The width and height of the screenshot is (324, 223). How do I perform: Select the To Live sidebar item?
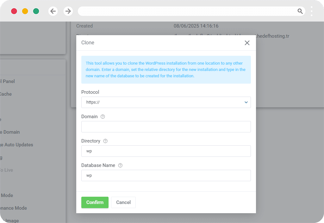(6, 170)
